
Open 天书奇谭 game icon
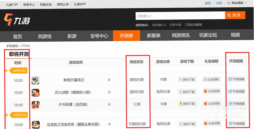point(36,105)
